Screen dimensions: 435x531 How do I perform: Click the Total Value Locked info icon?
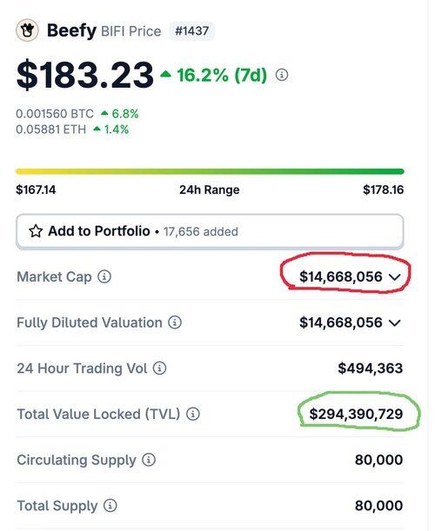pos(193,414)
